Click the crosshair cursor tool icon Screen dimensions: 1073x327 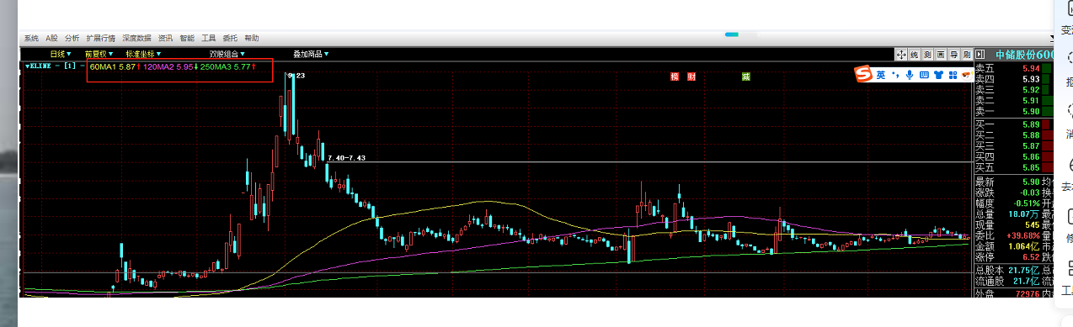click(901, 55)
